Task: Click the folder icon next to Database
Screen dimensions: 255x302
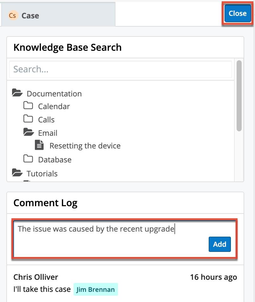Action: click(x=28, y=159)
